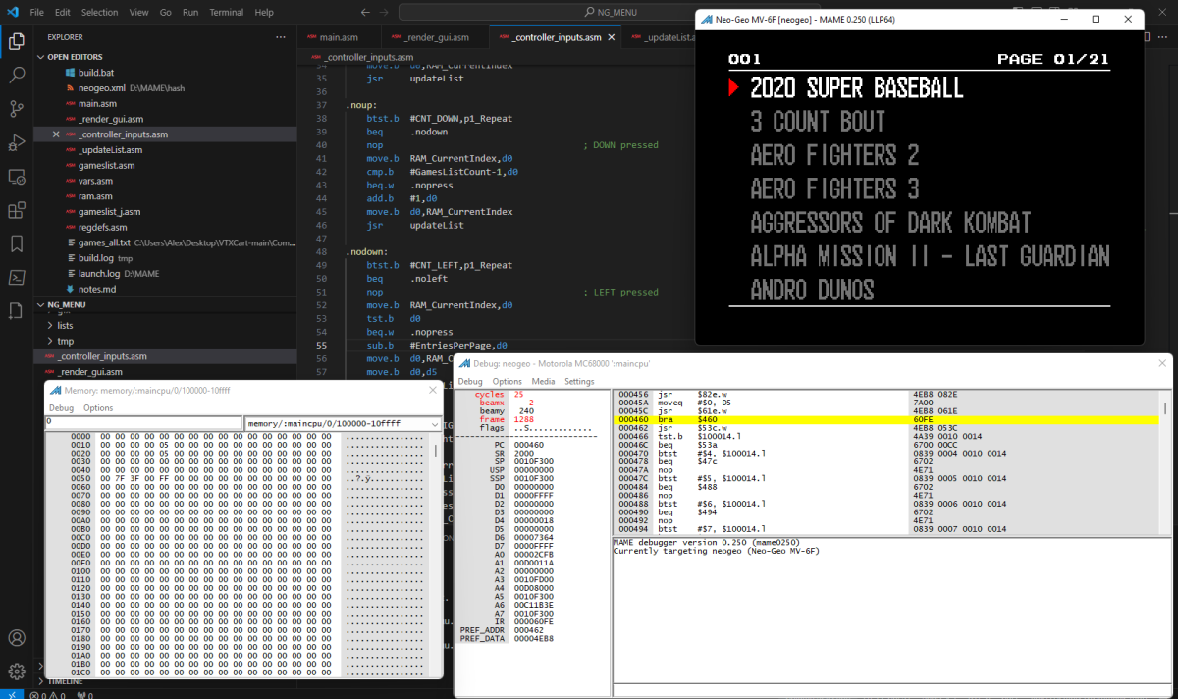This screenshot has width=1178, height=699.
Task: Open Debug menu in debugger window
Action: (x=470, y=381)
